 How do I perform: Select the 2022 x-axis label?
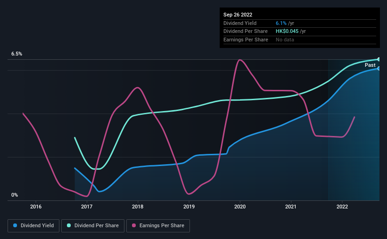[342, 207]
